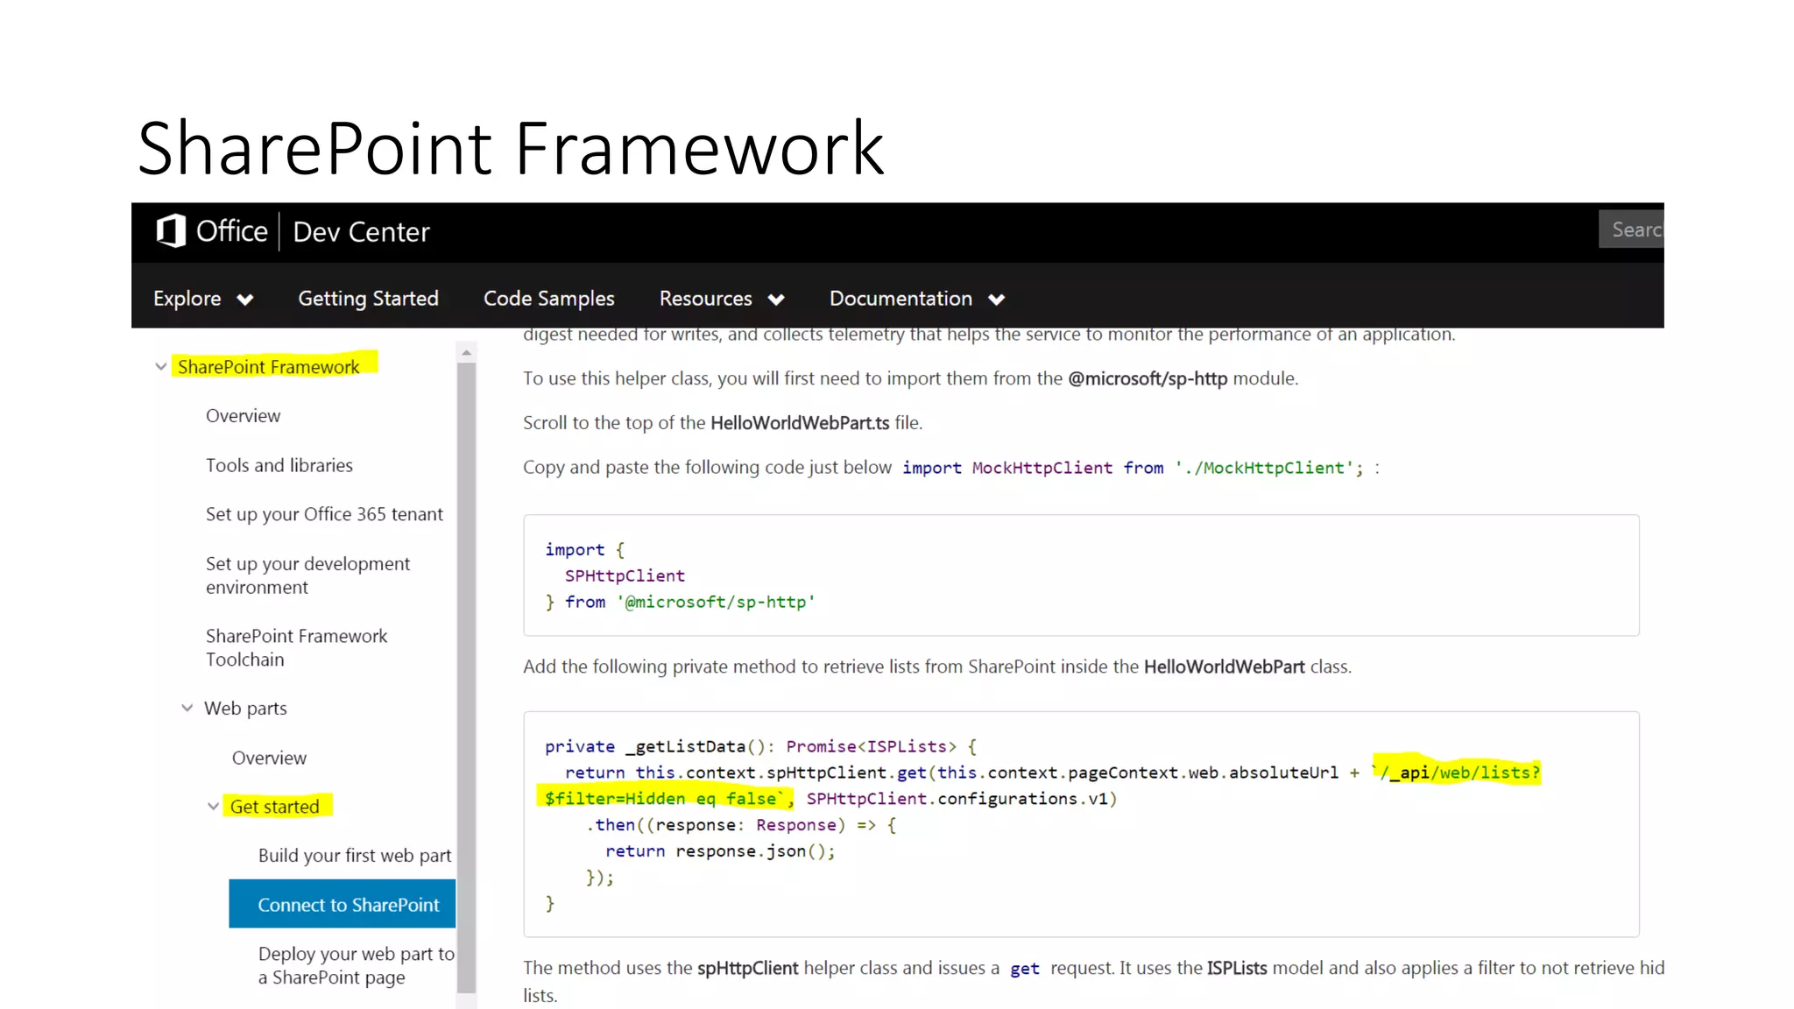
Task: Open the Dev Center home link
Action: 361,232
